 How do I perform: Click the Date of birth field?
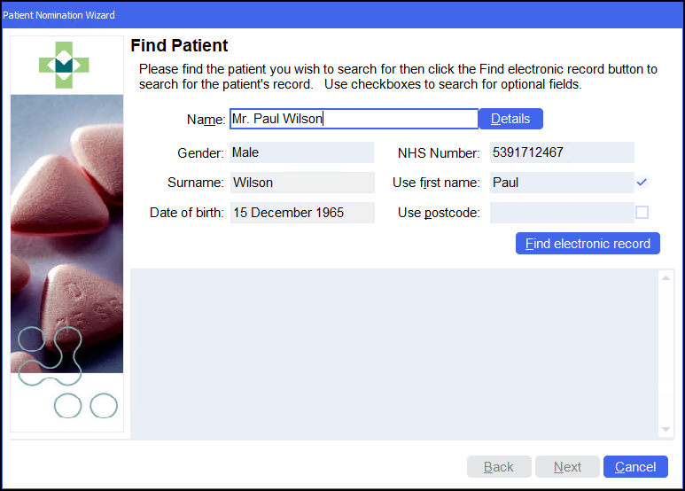tap(301, 213)
